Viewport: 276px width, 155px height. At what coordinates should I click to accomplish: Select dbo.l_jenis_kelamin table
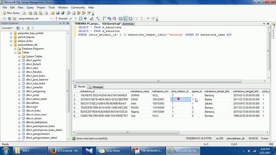click(37, 80)
